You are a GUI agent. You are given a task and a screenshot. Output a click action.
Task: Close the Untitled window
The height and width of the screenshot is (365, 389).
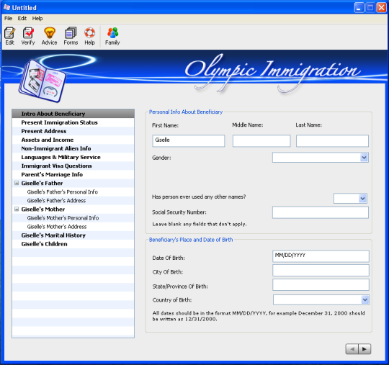(381, 8)
